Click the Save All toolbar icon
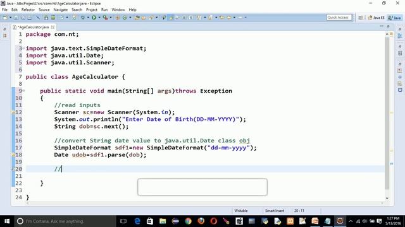 tap(23, 18)
